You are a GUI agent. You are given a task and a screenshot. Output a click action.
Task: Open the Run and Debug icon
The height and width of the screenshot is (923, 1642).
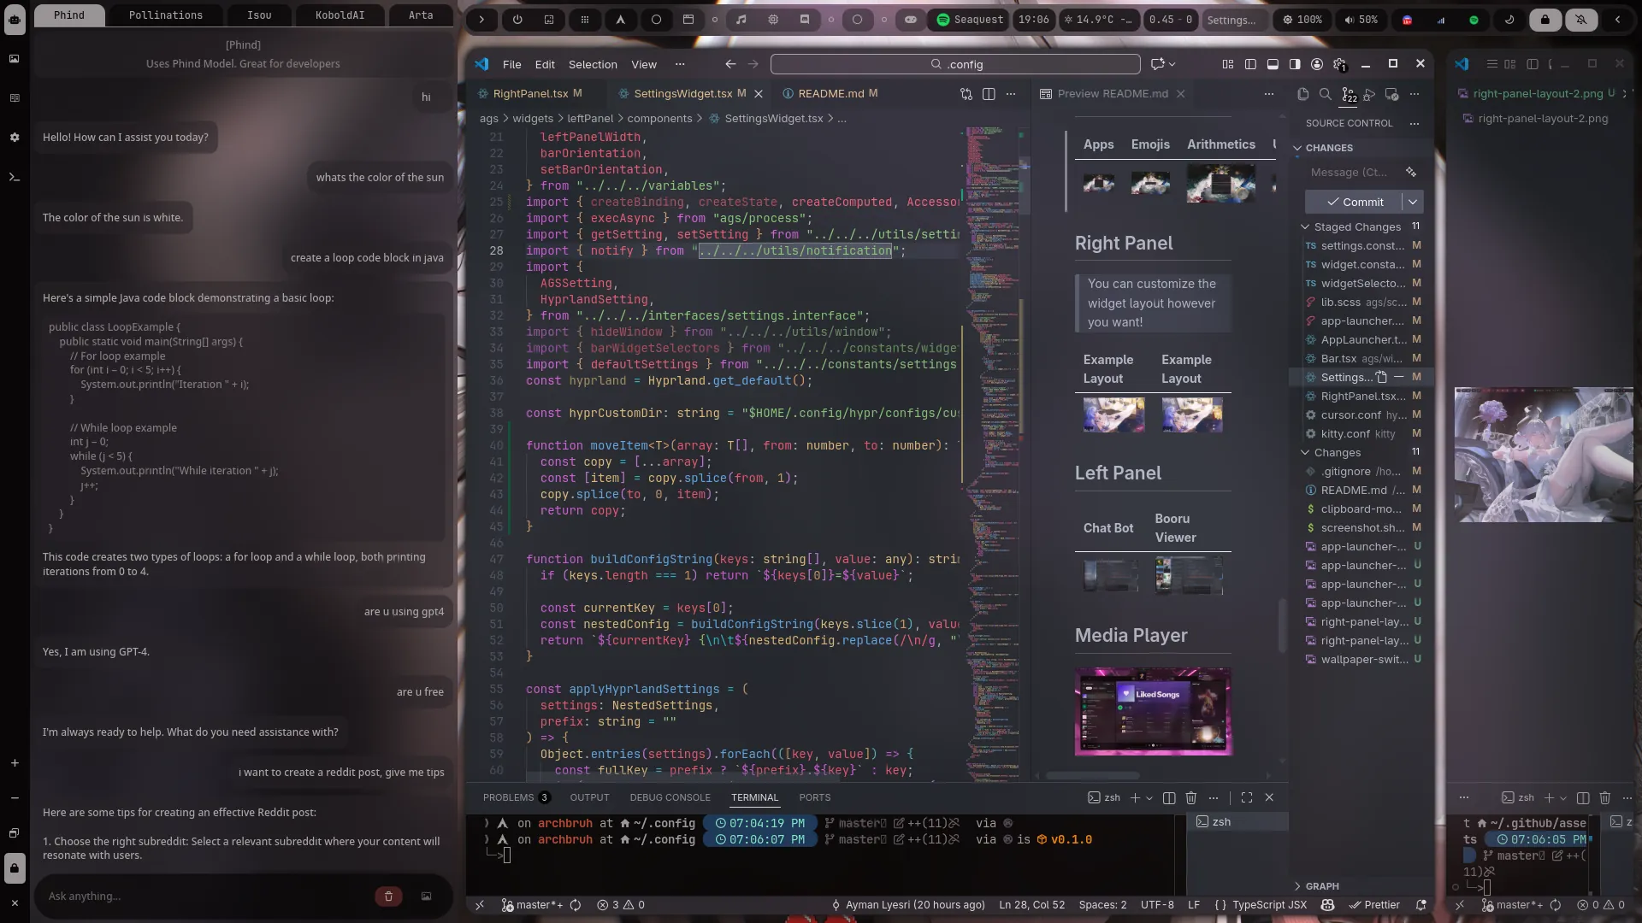pyautogui.click(x=1370, y=94)
